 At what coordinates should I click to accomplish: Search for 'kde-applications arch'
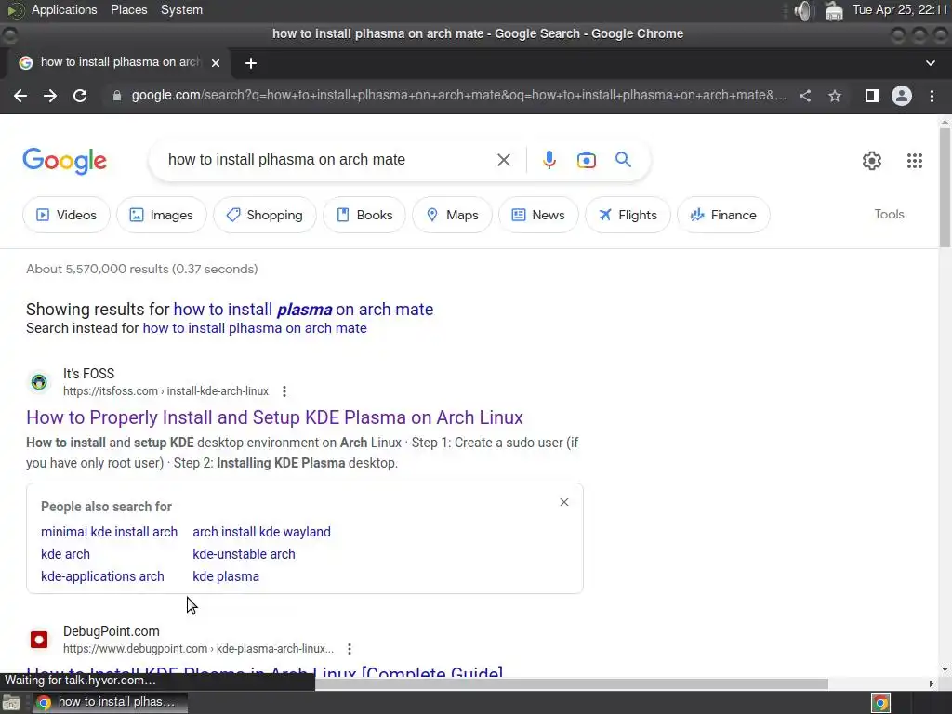coord(102,576)
